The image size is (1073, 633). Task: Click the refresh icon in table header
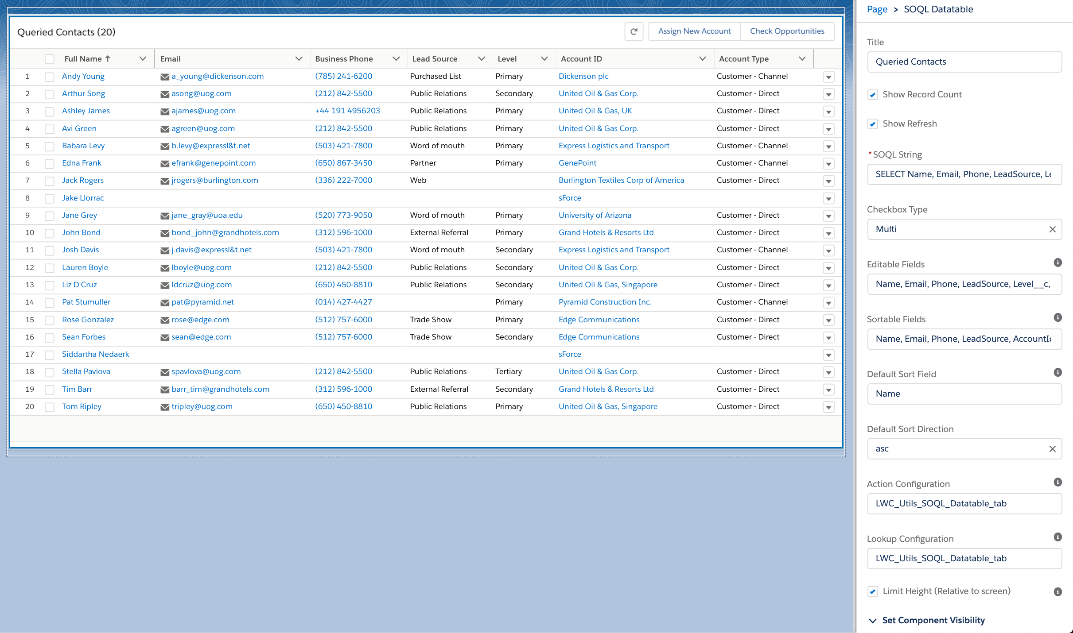[634, 31]
